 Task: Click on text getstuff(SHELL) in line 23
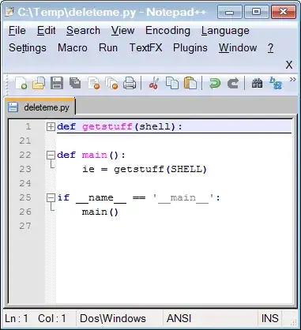click(160, 169)
